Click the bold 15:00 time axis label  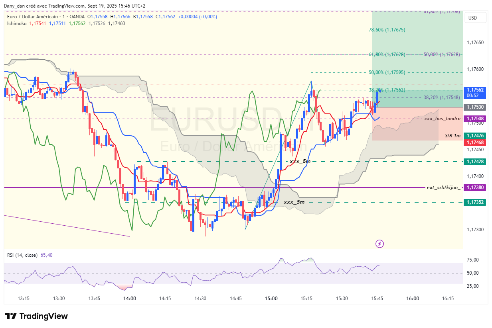271,299
